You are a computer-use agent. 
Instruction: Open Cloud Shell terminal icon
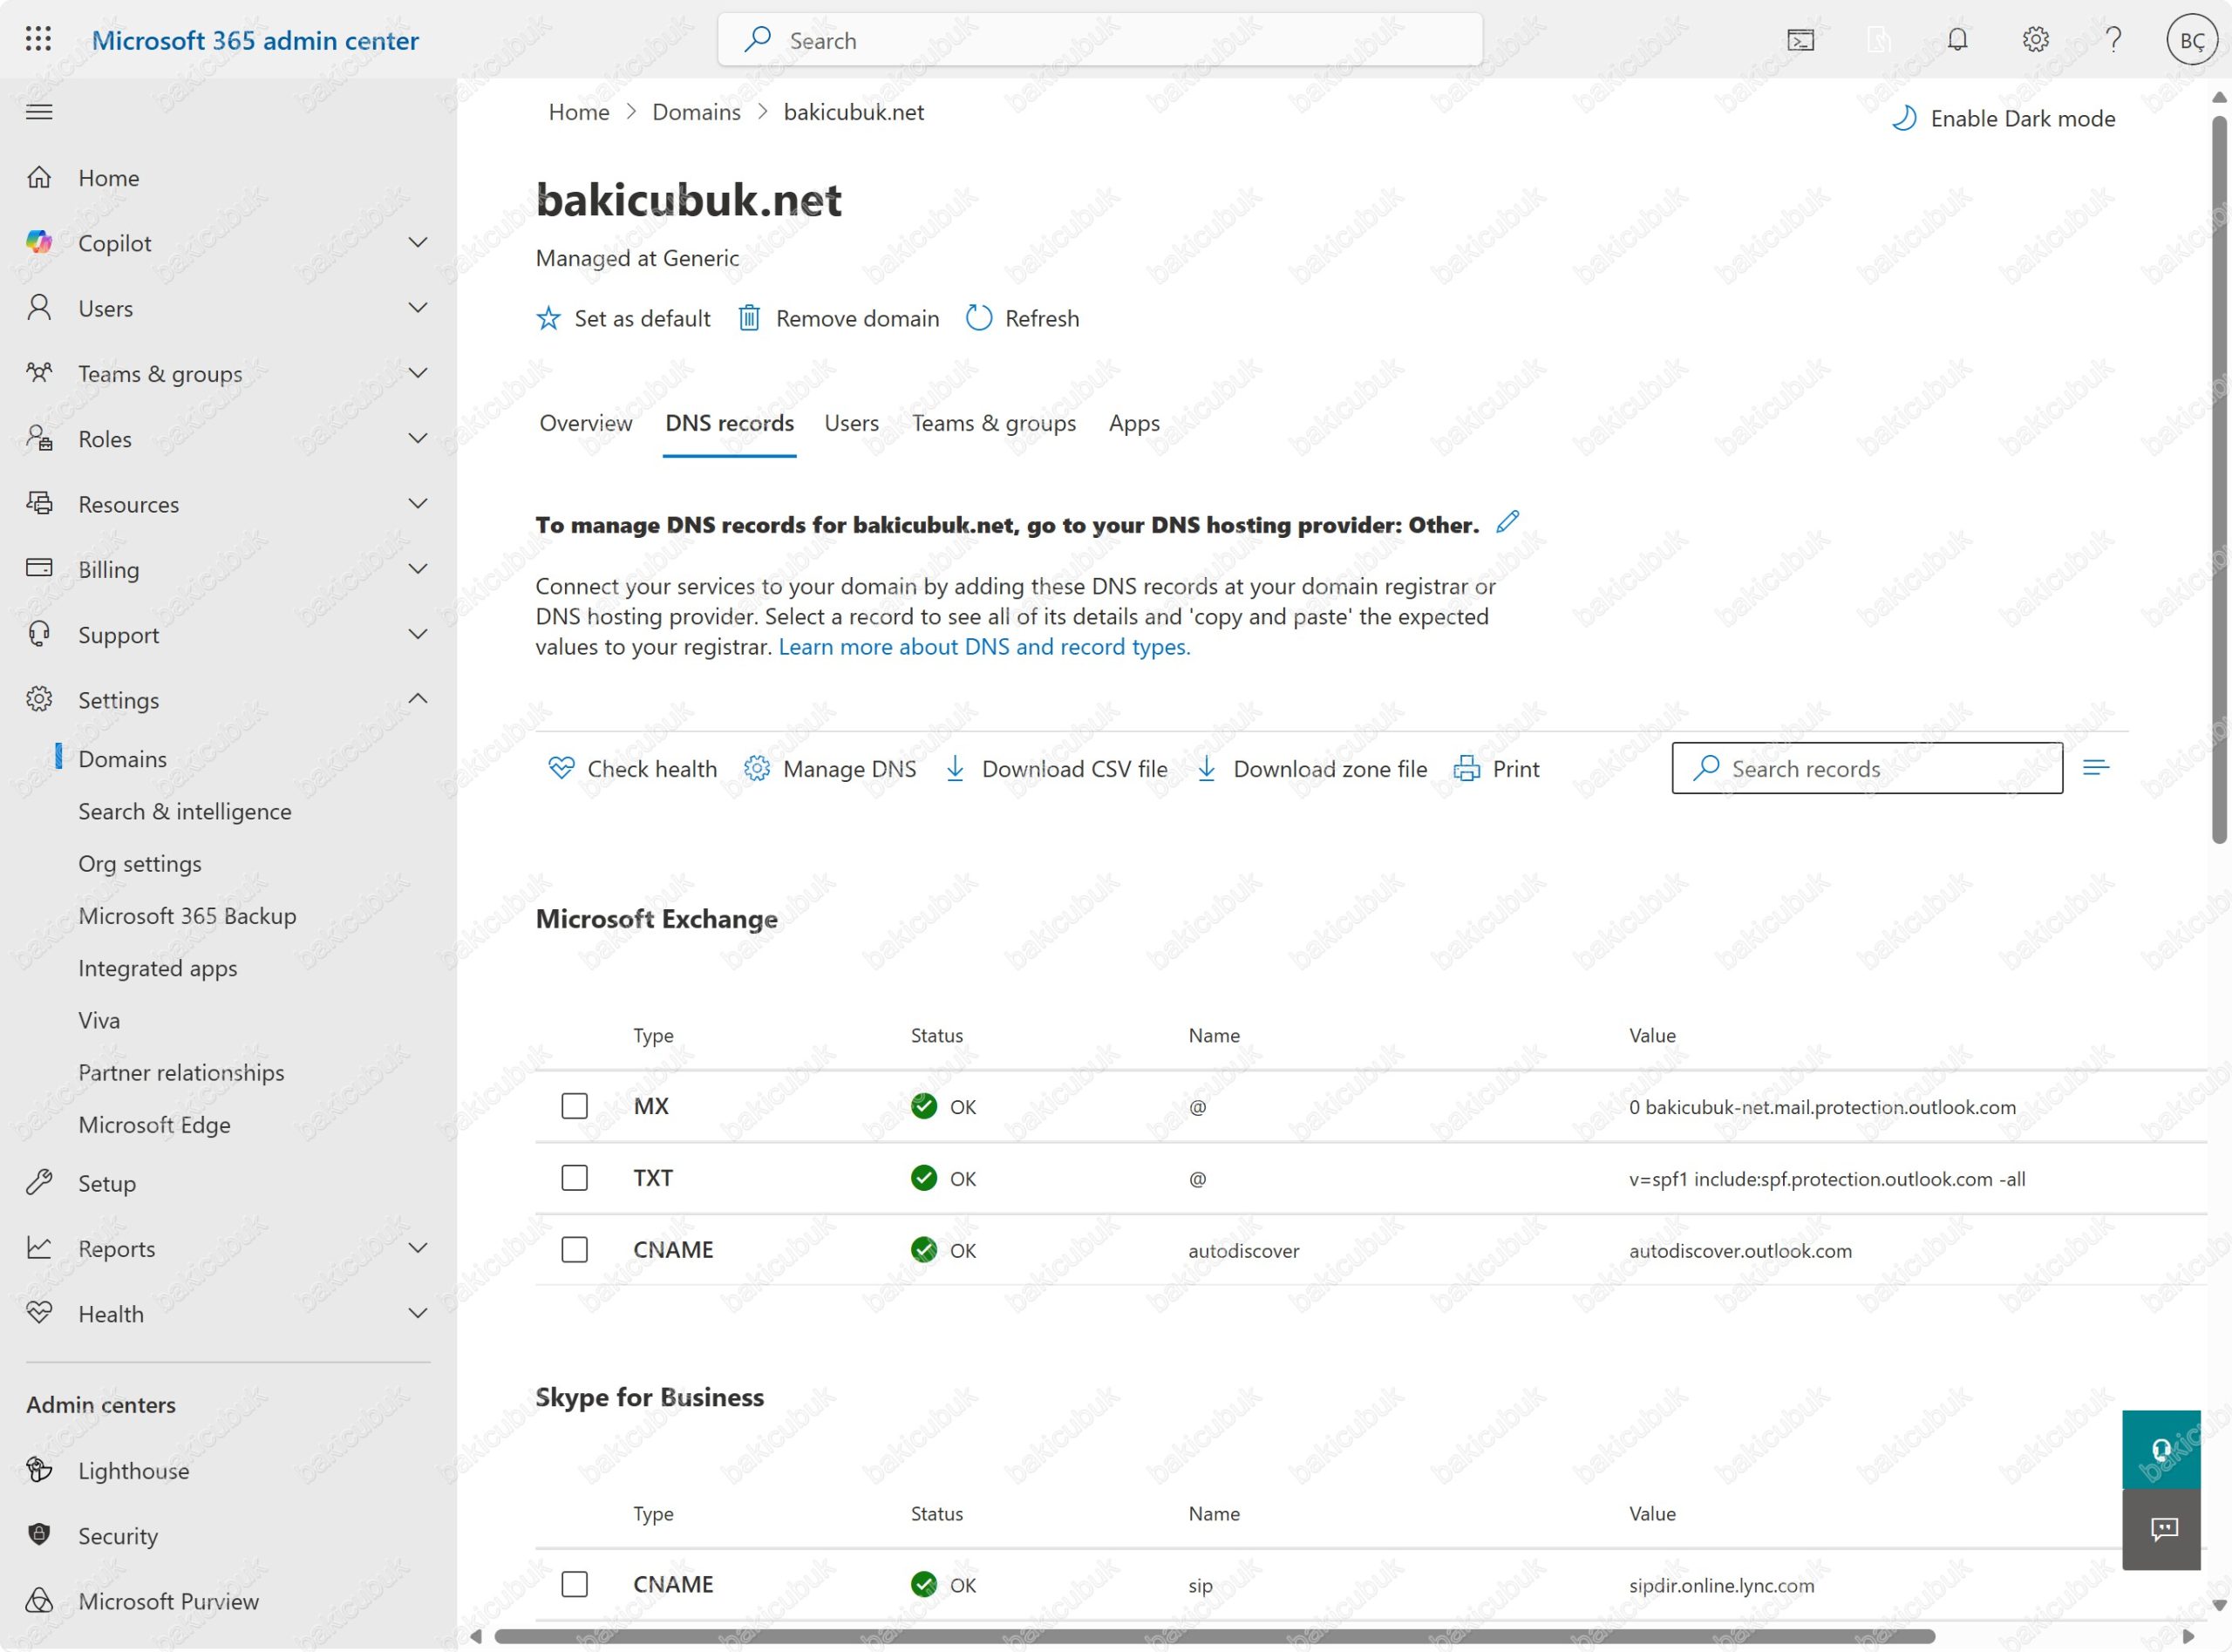pos(1800,40)
